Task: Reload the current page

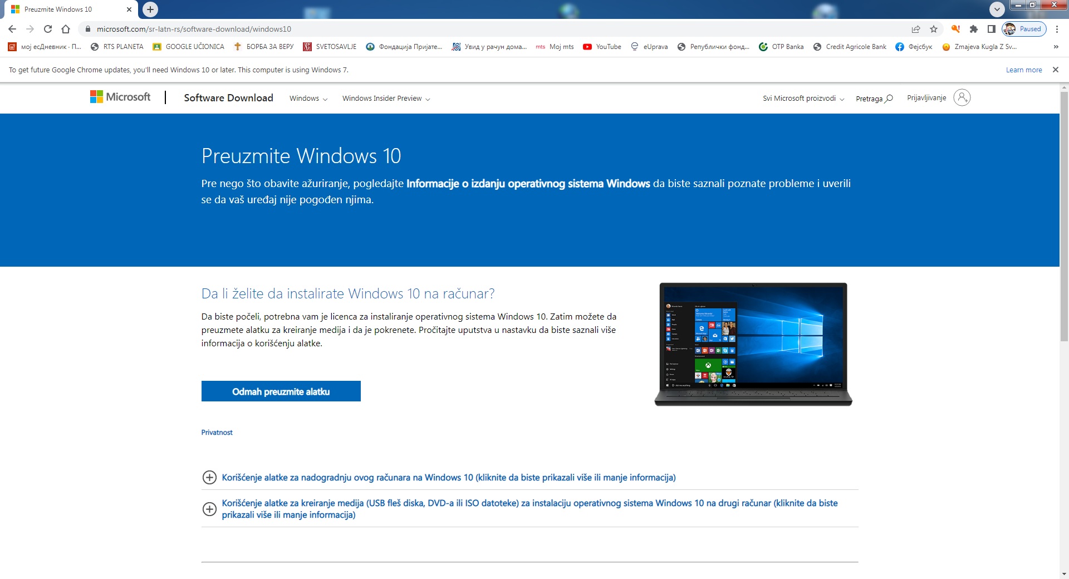Action: click(48, 29)
